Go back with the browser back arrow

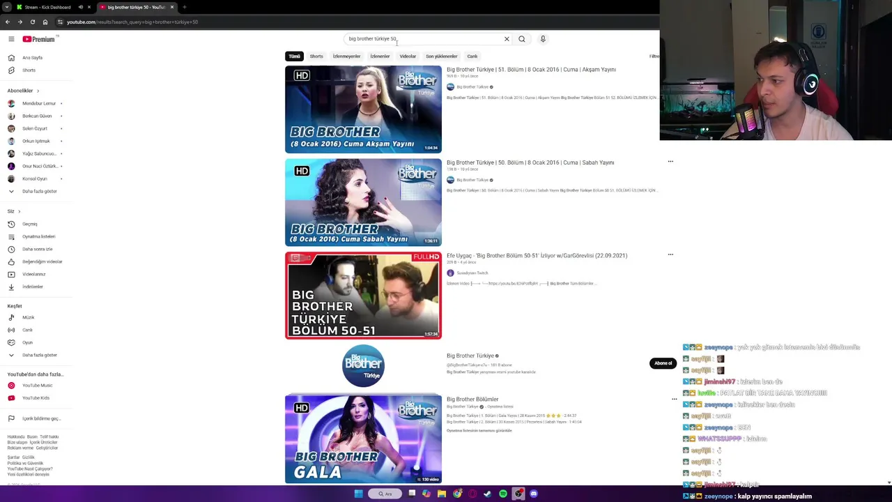(7, 22)
